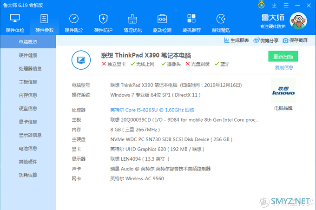316x210 pixels.
Task: Click the 复制信息 copy info link
Action: point(284,67)
